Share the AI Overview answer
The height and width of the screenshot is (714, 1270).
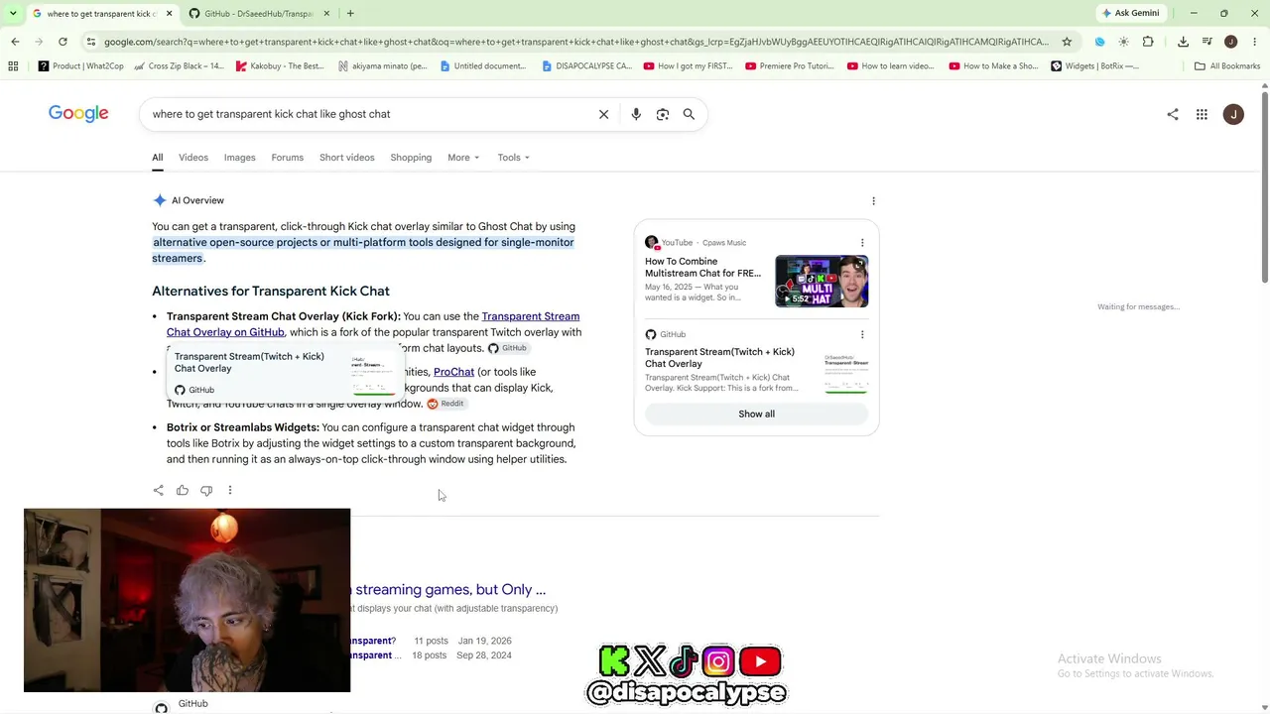pyautogui.click(x=159, y=490)
